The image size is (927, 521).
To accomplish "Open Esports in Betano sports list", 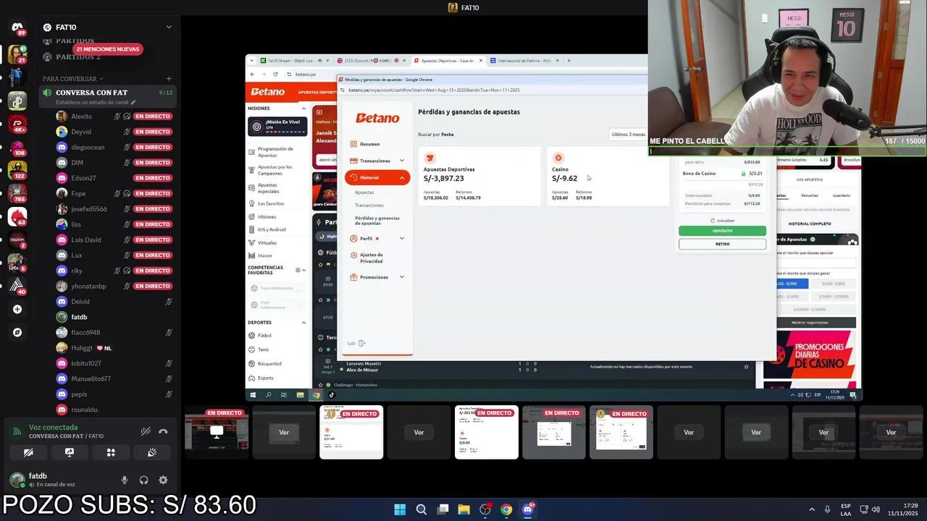I will (x=266, y=378).
